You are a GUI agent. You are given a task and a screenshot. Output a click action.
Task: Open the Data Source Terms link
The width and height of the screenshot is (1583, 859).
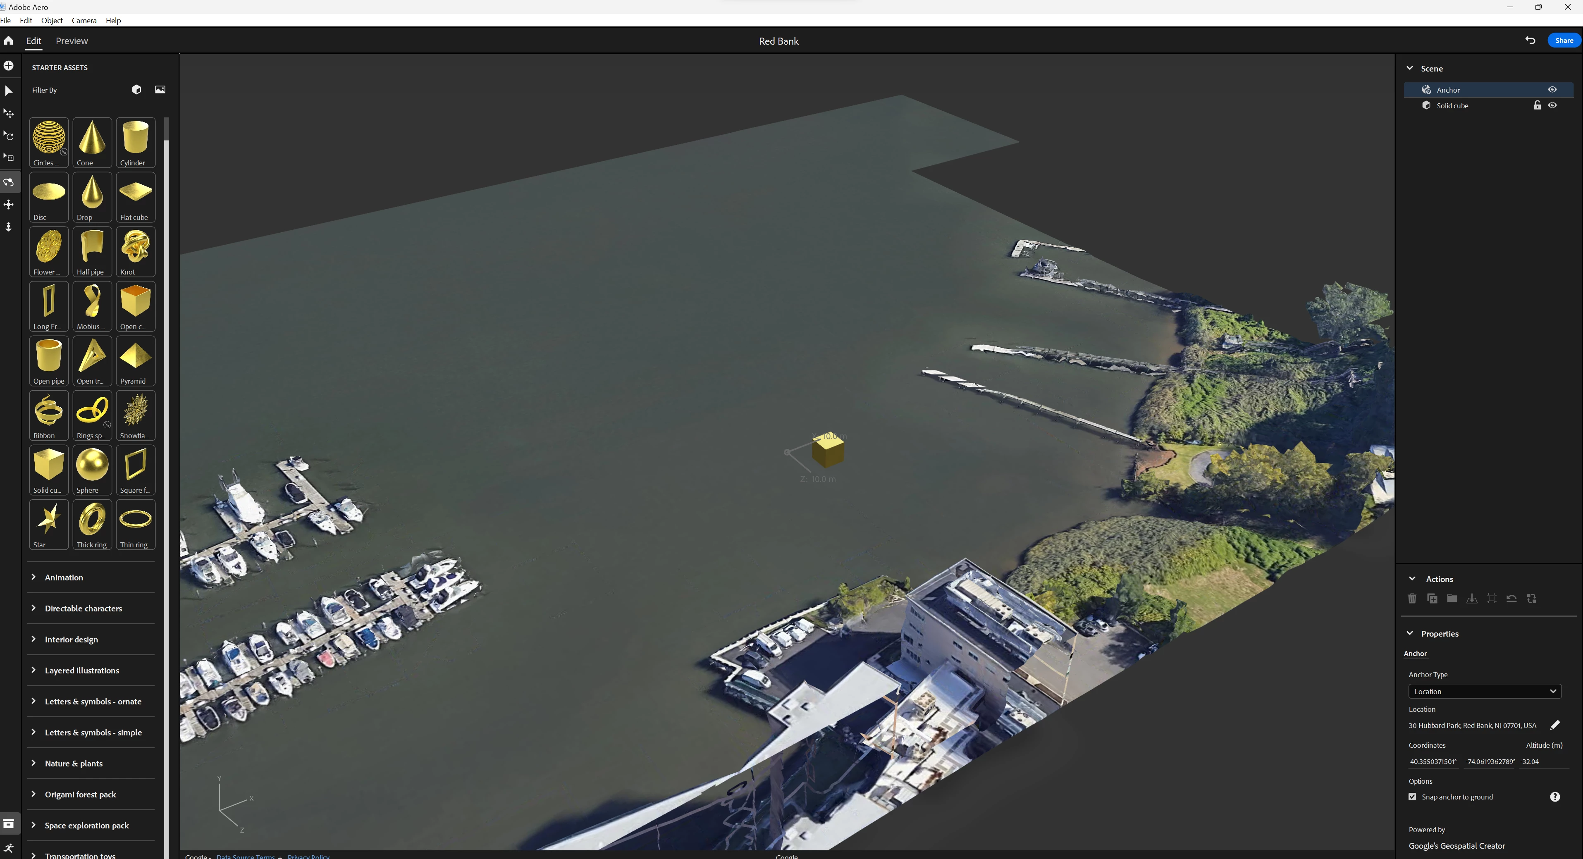tap(245, 856)
